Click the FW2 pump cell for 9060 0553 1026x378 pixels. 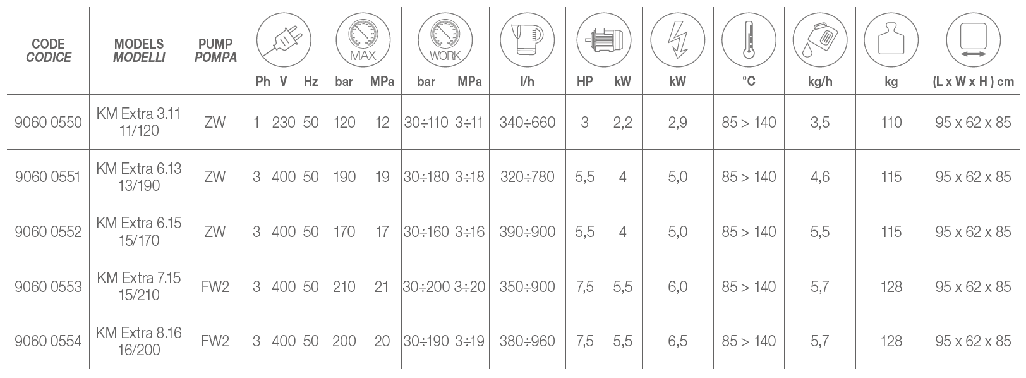coord(215,287)
